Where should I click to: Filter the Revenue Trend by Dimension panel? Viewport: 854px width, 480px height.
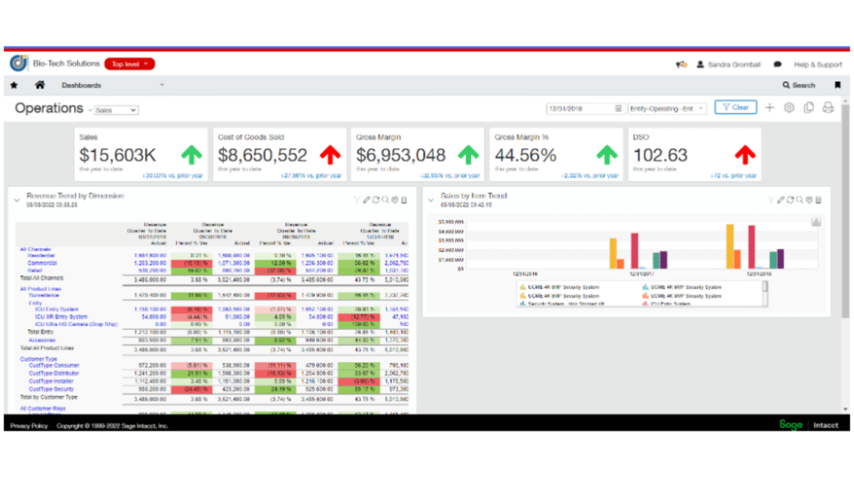point(357,201)
